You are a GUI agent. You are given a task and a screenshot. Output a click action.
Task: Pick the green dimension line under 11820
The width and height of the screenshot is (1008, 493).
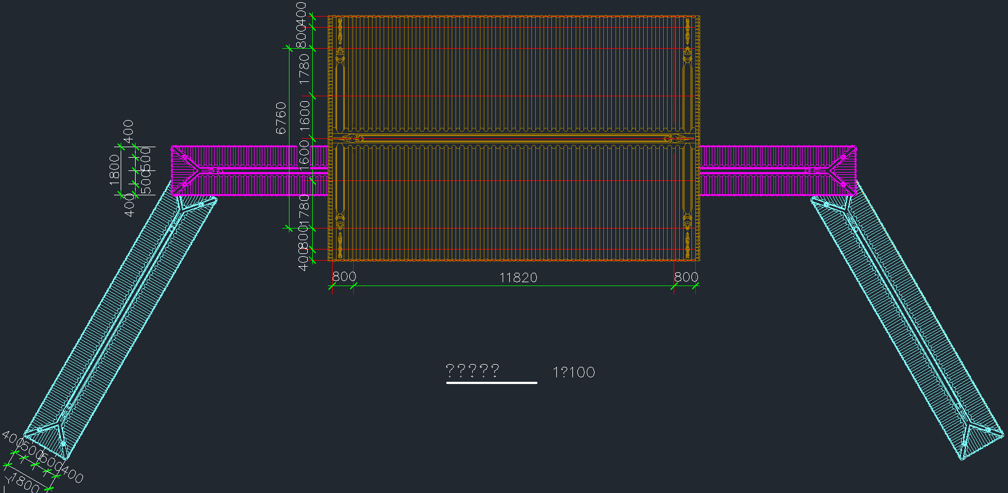[x=514, y=286]
